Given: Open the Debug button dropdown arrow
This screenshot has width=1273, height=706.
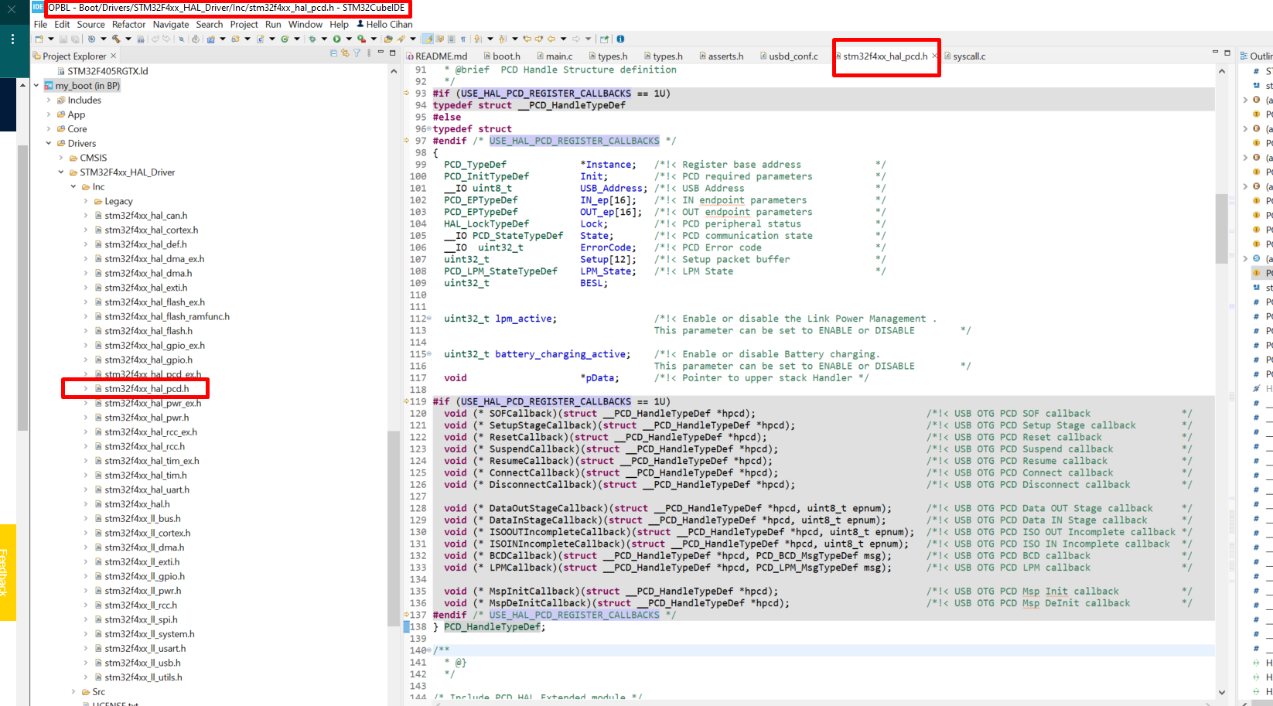Looking at the screenshot, I should [324, 39].
